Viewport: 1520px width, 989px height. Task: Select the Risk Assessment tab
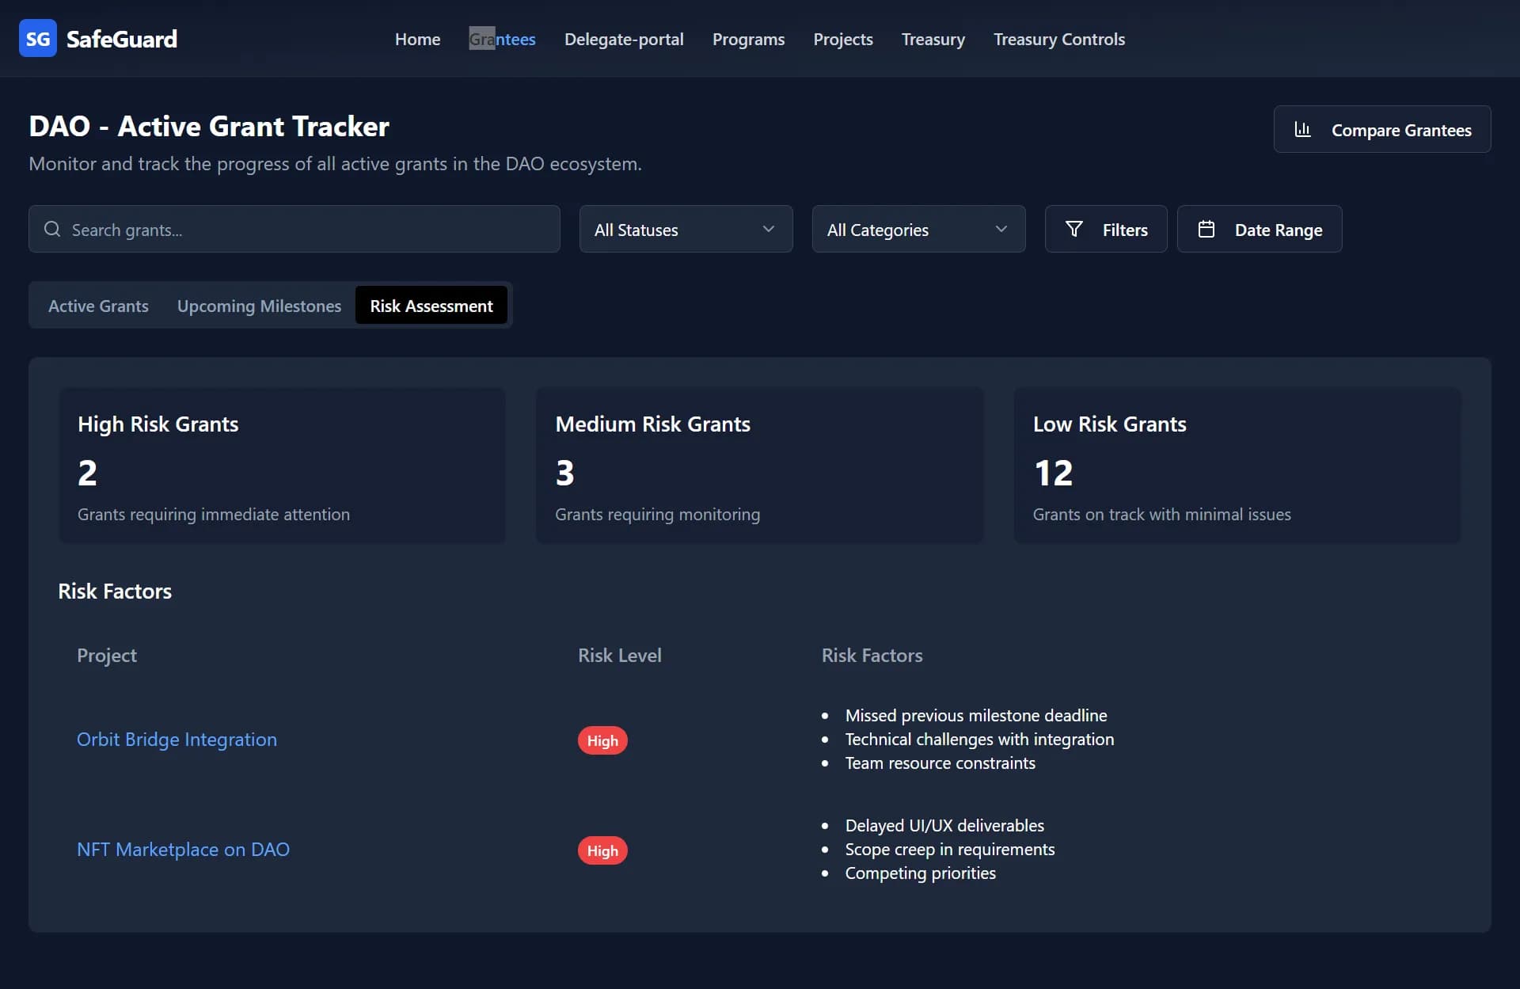431,306
